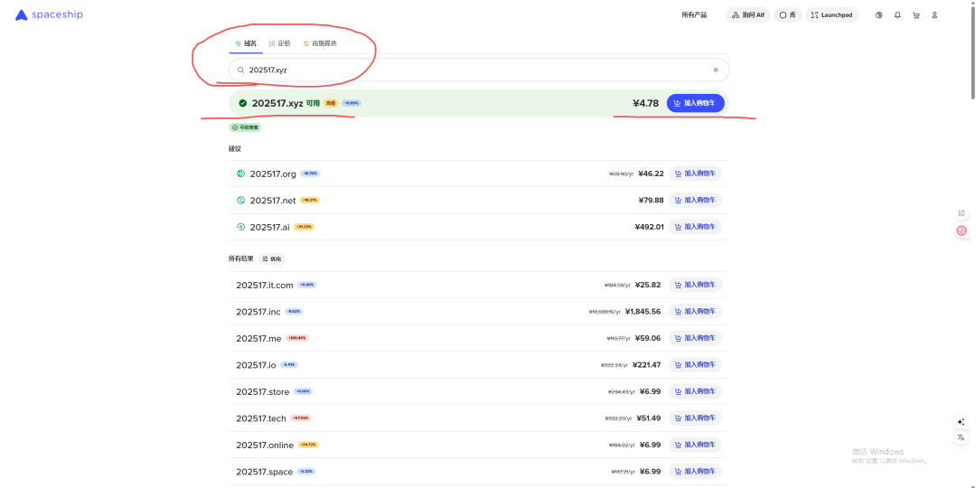Switch to the 定价 tab
The image size is (976, 488).
click(x=280, y=43)
